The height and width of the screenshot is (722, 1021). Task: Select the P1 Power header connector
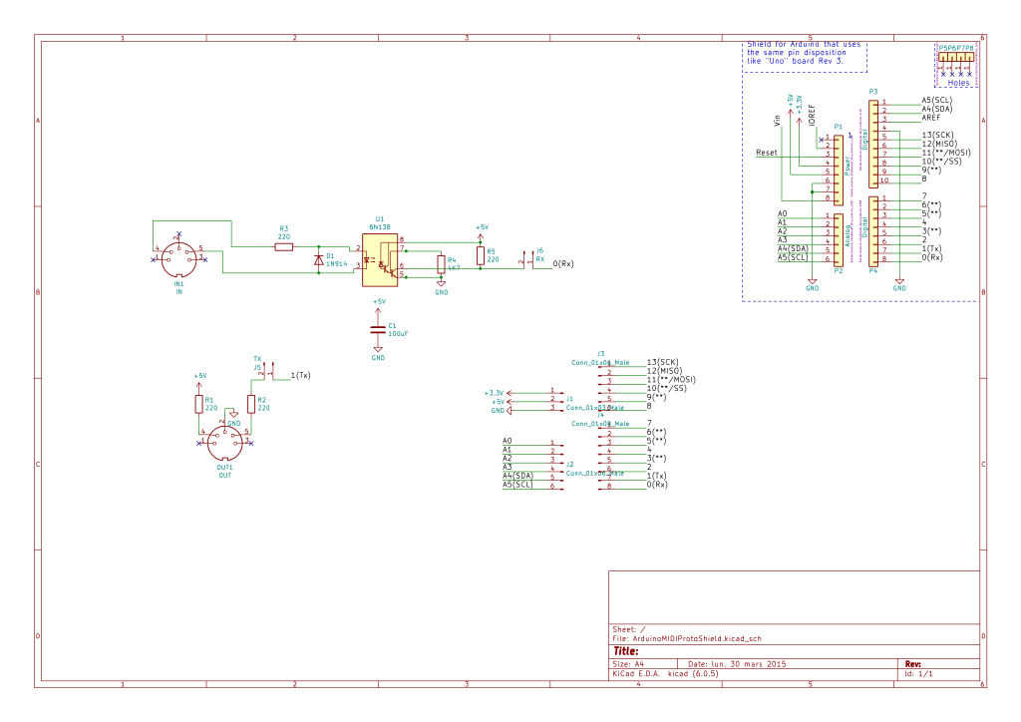[x=838, y=168]
